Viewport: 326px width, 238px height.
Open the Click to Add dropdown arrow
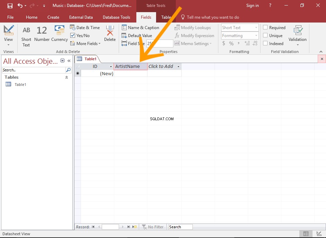coord(178,67)
